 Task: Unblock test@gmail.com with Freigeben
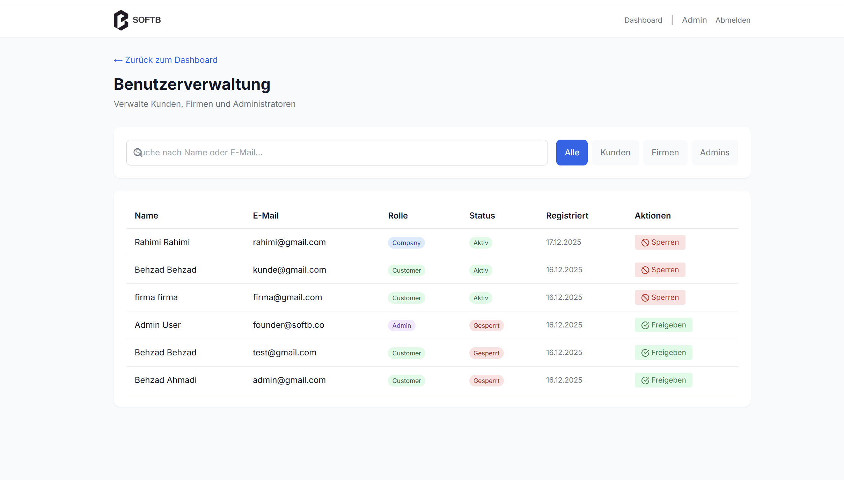coord(663,353)
